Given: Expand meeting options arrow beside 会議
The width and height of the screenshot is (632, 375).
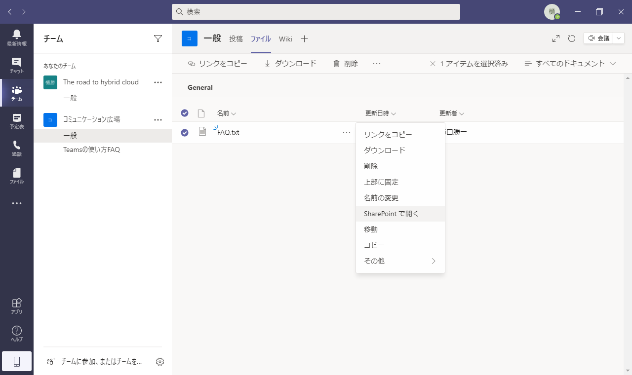Looking at the screenshot, I should [x=619, y=38].
